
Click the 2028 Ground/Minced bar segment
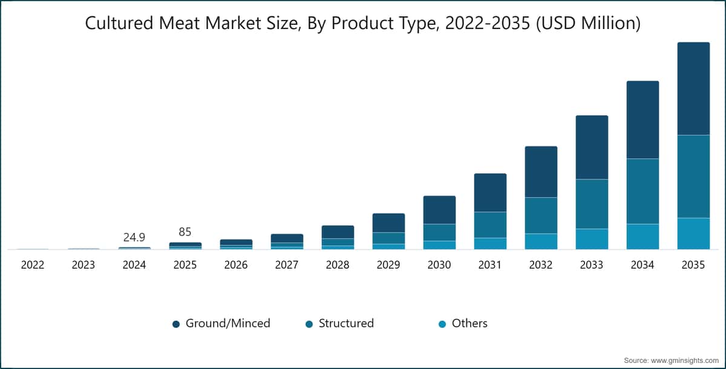point(338,232)
